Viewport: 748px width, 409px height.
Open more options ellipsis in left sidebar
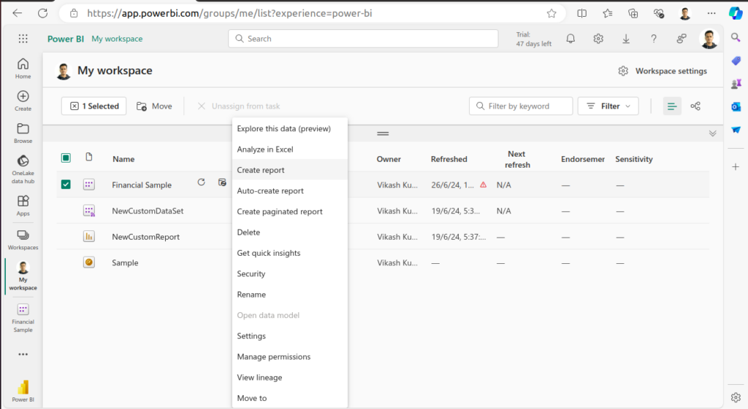pyautogui.click(x=23, y=354)
